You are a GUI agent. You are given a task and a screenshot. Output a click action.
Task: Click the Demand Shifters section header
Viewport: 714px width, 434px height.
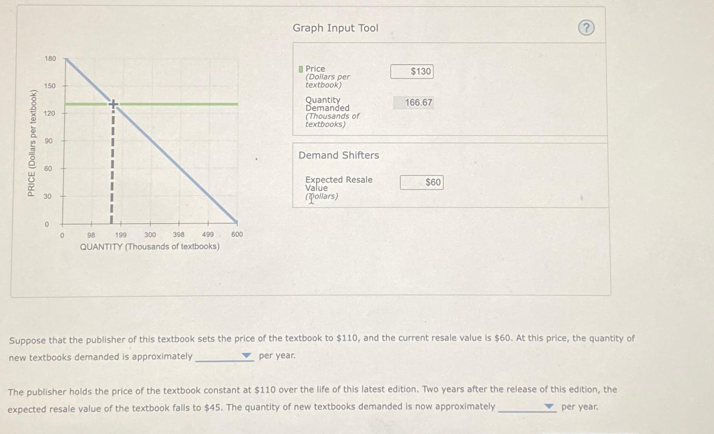click(338, 155)
